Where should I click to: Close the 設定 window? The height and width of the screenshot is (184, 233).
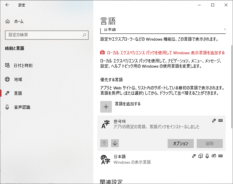[226, 5]
